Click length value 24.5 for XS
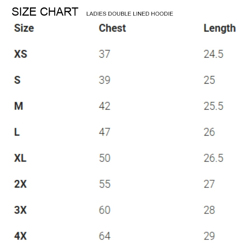Viewport: 250px width, 250px height. [x=213, y=54]
